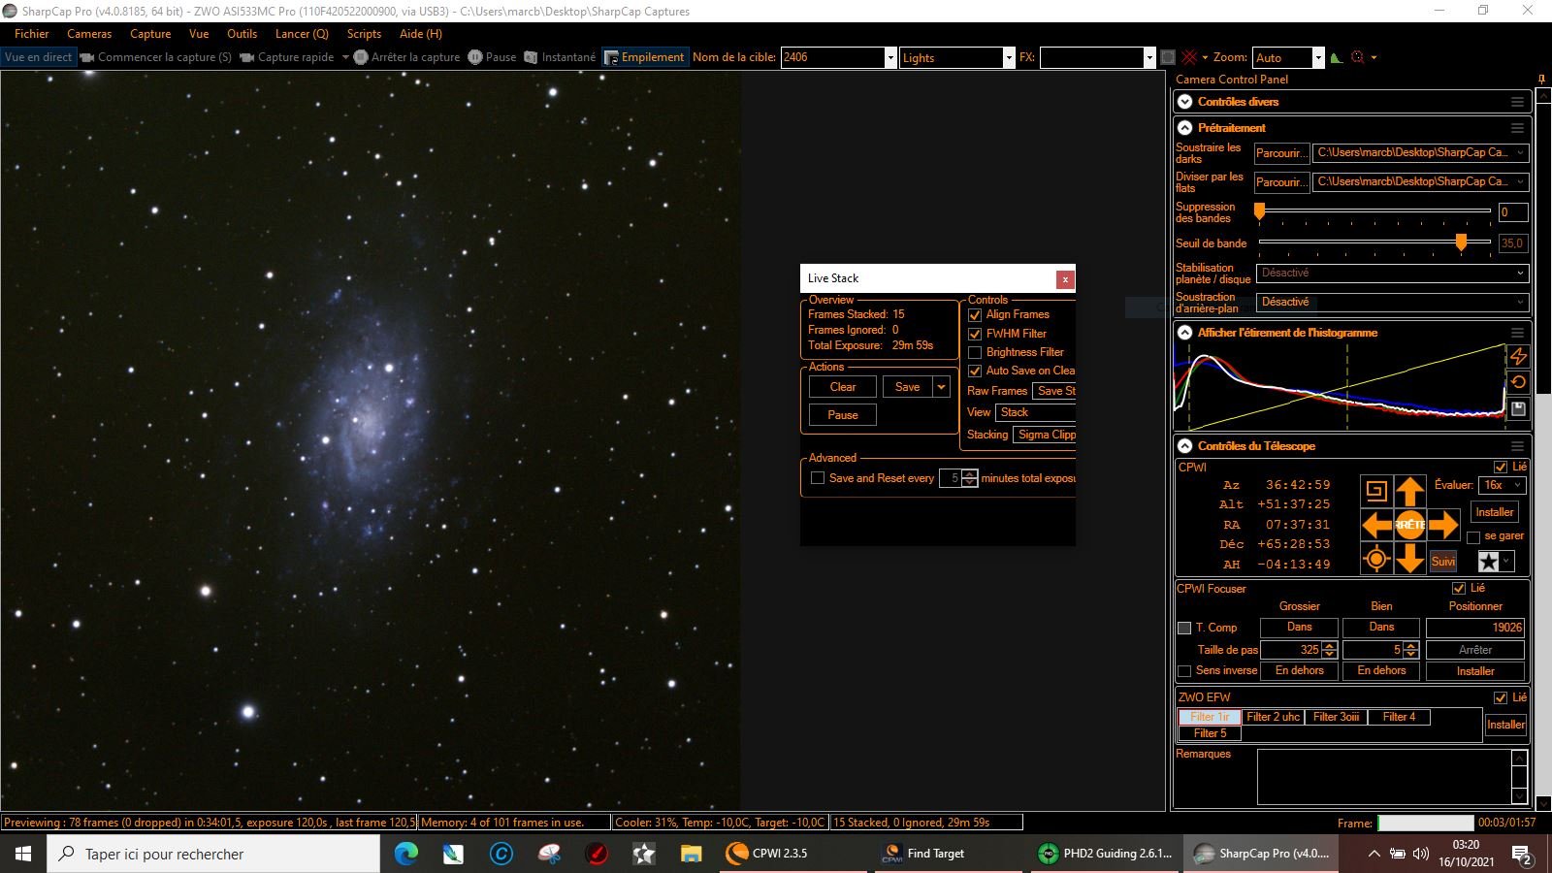
Task: Open the Contrôles divers hamburger menu
Action: tap(1517, 102)
